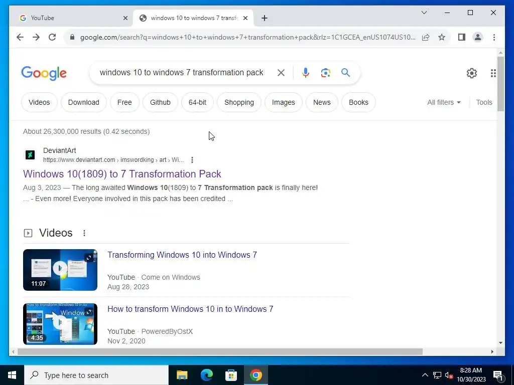The height and width of the screenshot is (385, 514).
Task: Focus the Chrome address bar URL
Action: tap(247, 37)
